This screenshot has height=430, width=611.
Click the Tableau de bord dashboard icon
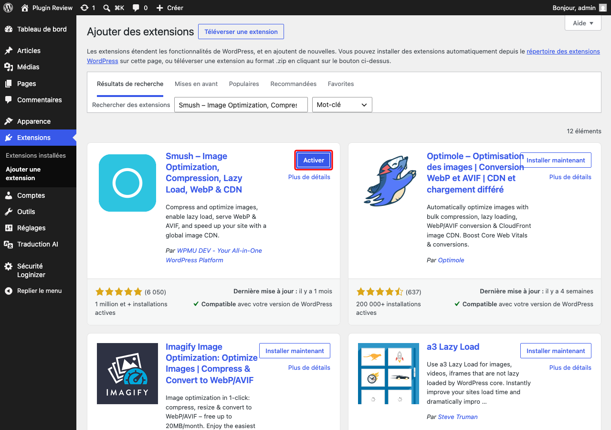[9, 29]
